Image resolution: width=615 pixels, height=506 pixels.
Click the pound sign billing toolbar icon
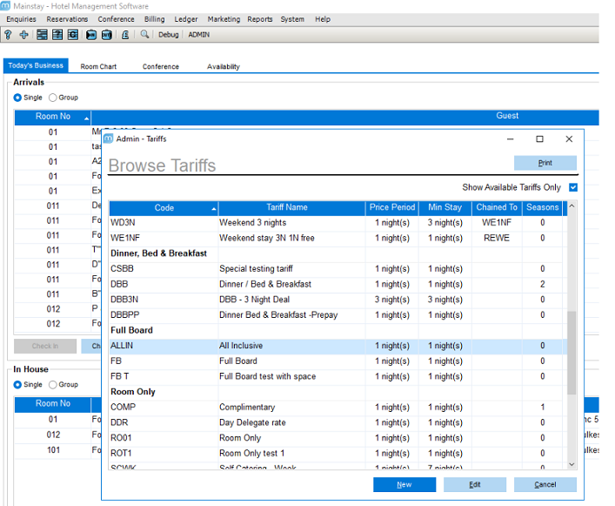(125, 35)
